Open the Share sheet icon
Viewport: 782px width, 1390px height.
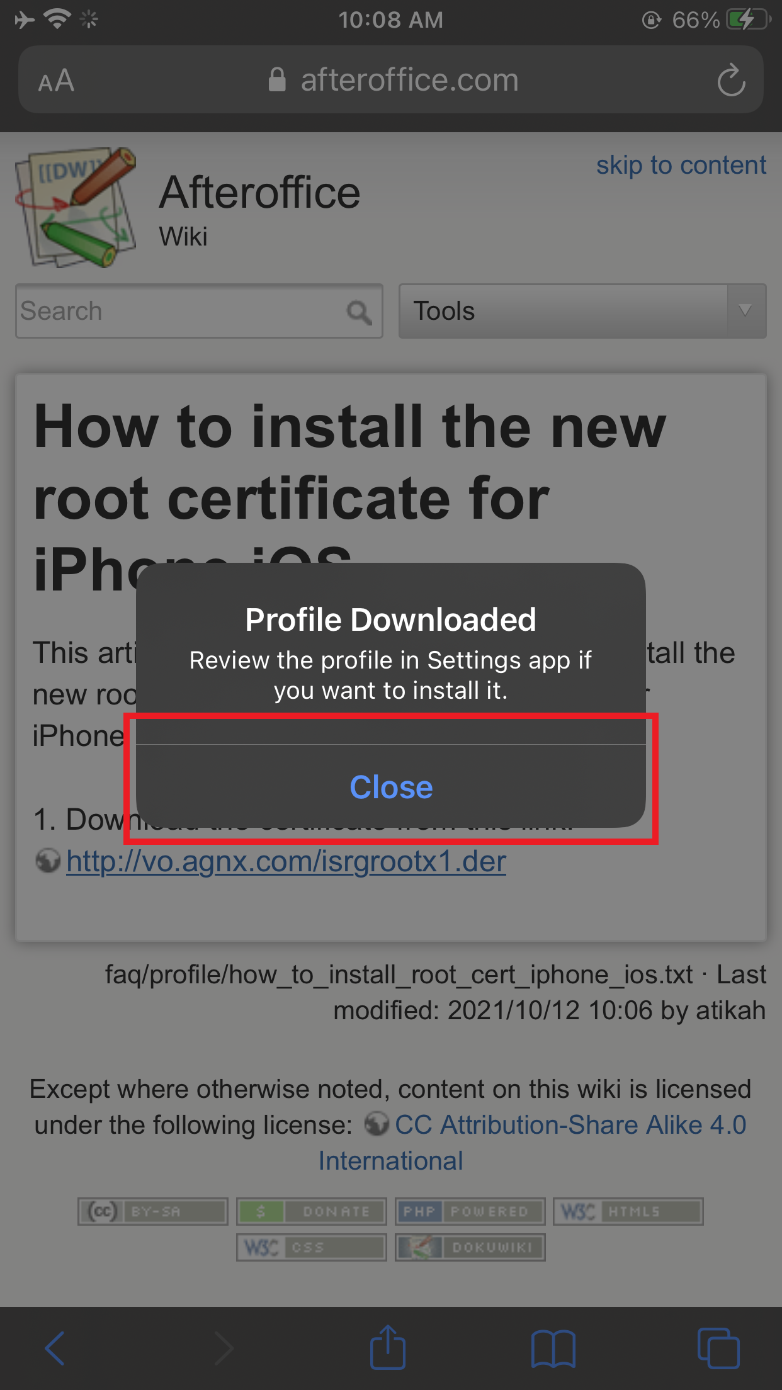point(387,1347)
